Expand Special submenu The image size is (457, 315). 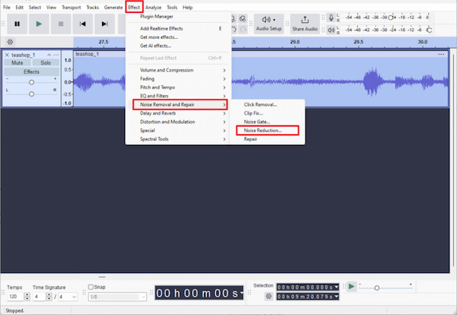point(177,130)
